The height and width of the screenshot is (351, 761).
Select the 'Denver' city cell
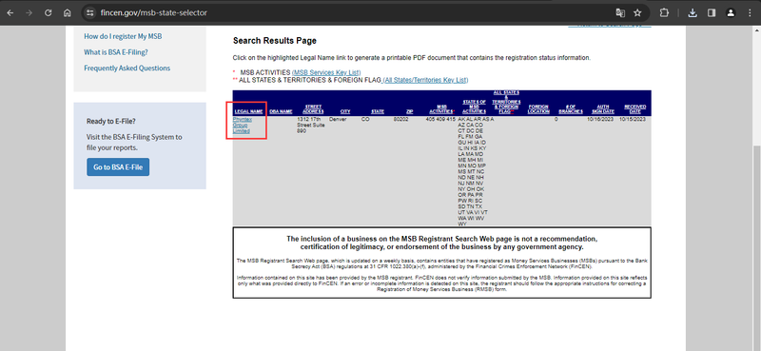[x=338, y=119]
